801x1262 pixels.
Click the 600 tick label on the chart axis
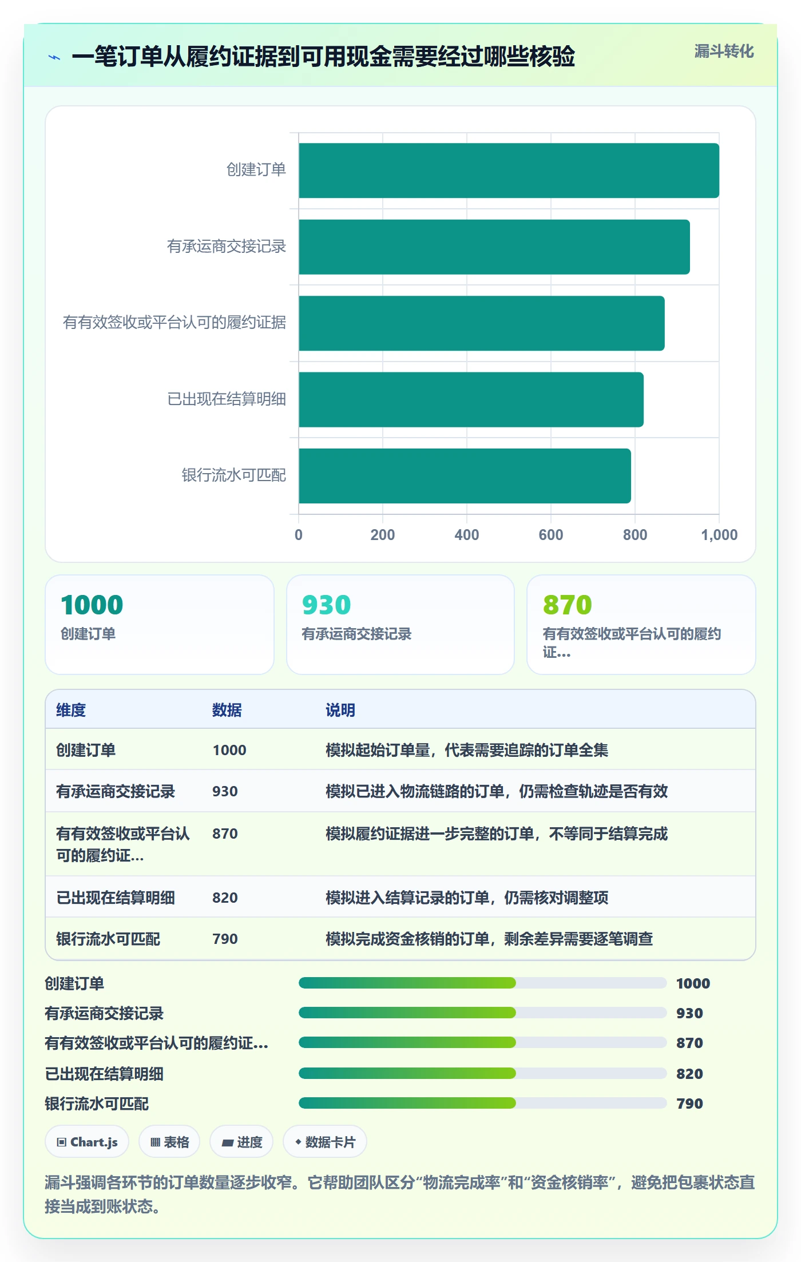(551, 535)
